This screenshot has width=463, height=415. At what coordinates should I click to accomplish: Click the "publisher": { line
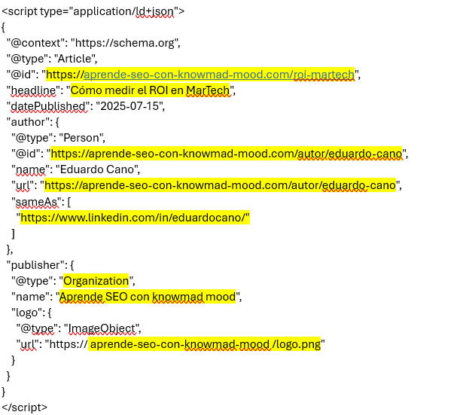coord(40,265)
